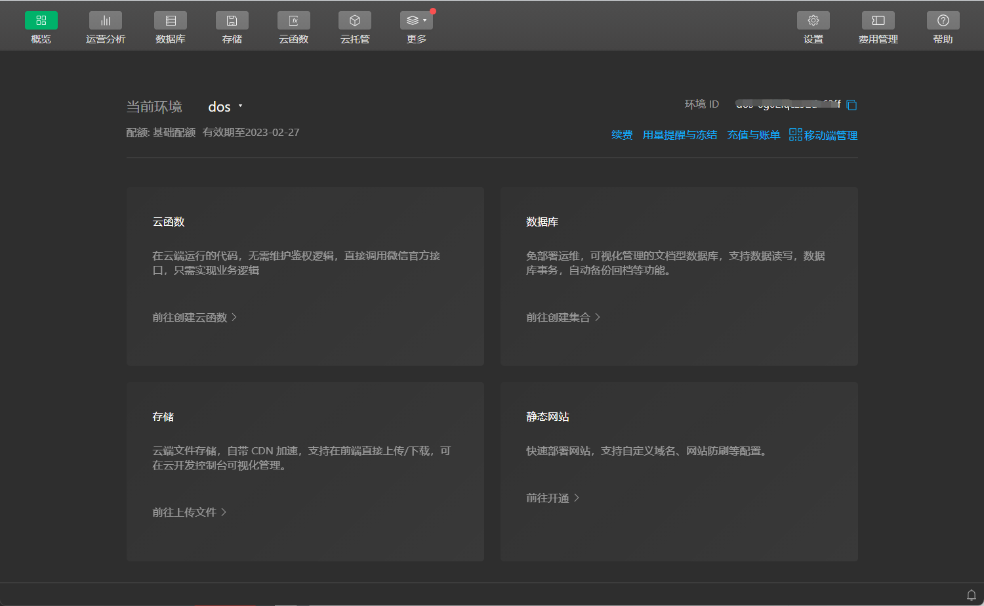Select the 云函数 cloud functions icon

click(x=293, y=20)
